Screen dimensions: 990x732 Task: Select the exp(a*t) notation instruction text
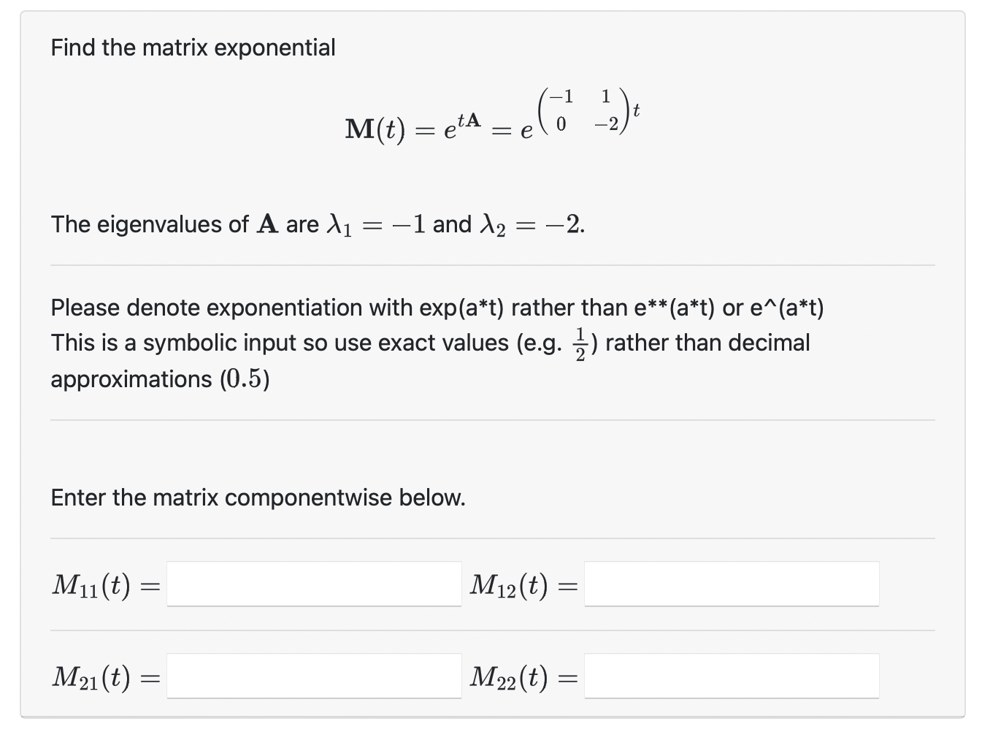click(438, 308)
